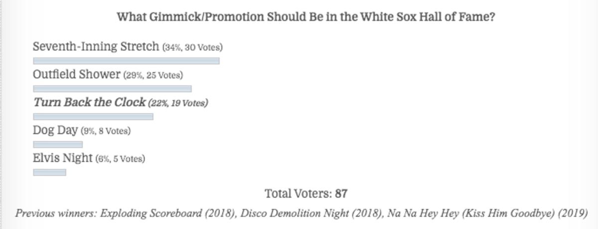The height and width of the screenshot is (229, 598).
Task: Click the 22%, 19 Votes count text
Action: click(178, 104)
